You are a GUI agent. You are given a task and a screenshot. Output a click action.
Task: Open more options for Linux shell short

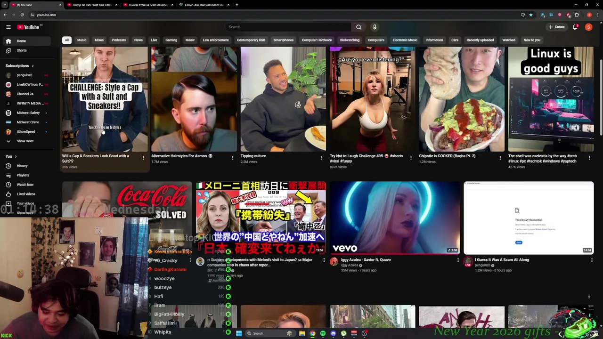(589, 158)
